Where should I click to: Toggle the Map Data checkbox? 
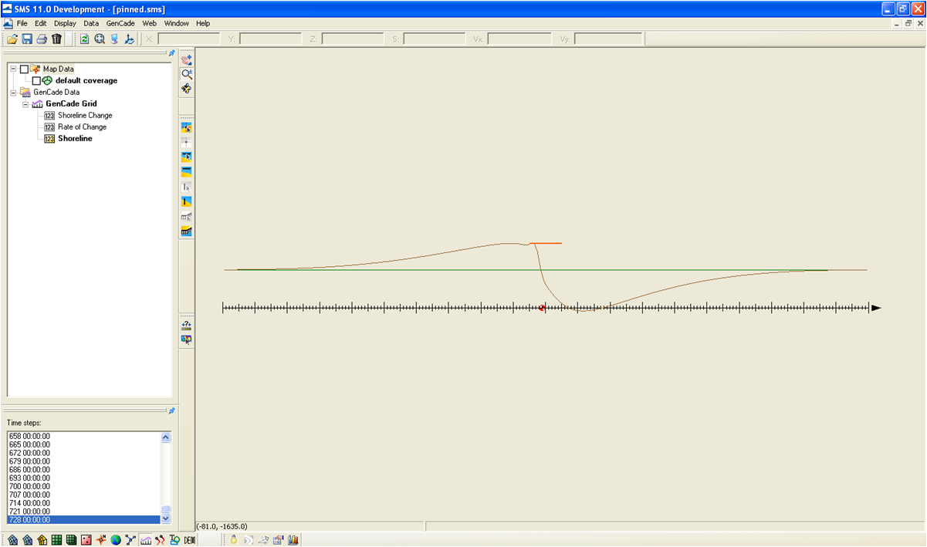click(x=24, y=69)
